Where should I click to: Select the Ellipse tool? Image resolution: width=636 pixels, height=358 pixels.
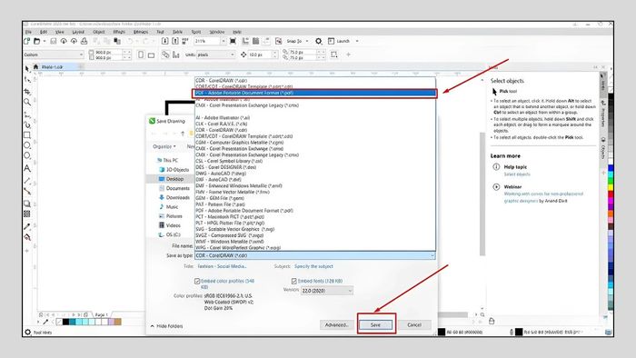pos(27,145)
